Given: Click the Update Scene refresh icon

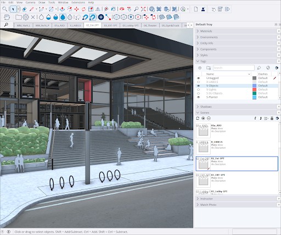Looking at the screenshot, I should click(198, 118).
